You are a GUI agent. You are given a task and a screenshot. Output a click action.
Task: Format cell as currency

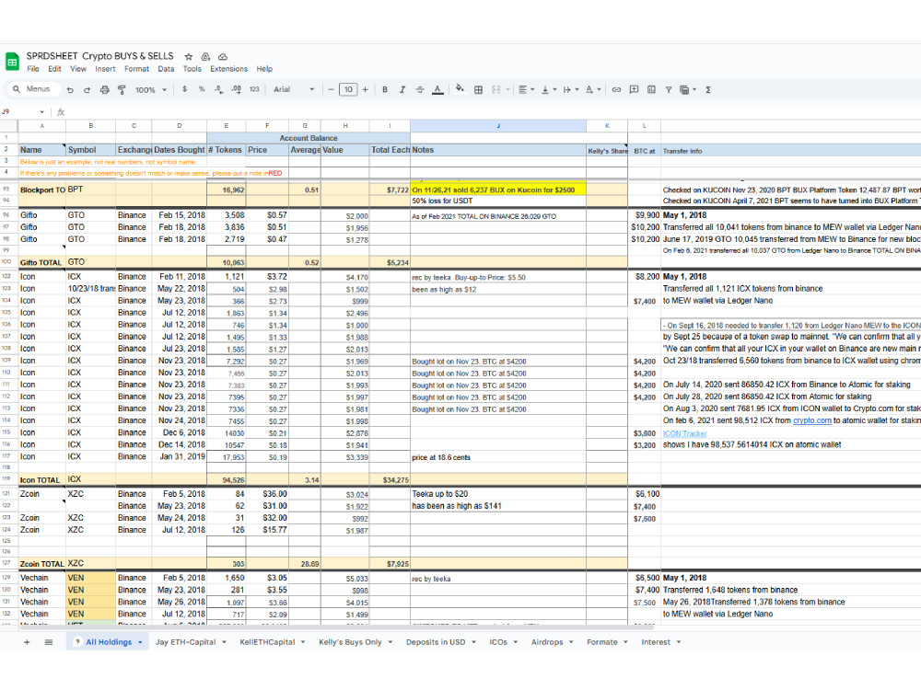tap(184, 89)
